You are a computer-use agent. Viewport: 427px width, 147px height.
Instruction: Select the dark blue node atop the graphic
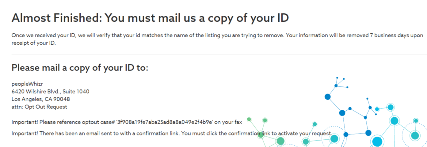(328, 97)
